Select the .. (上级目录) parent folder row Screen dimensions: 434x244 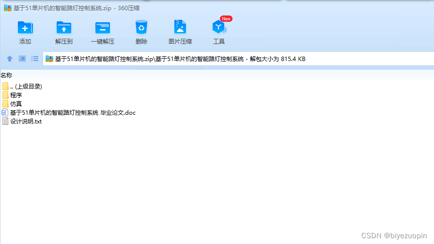[22, 86]
